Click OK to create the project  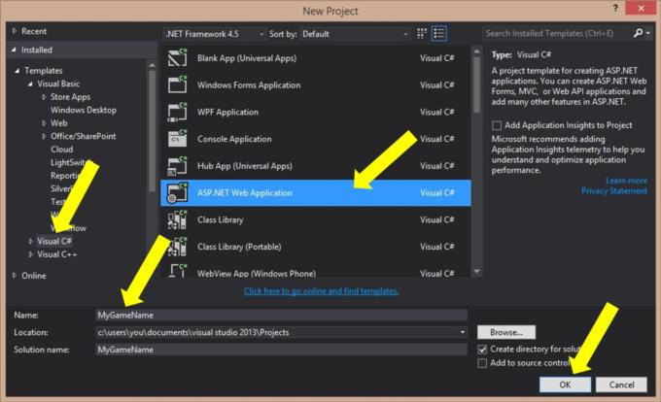pyautogui.click(x=565, y=385)
